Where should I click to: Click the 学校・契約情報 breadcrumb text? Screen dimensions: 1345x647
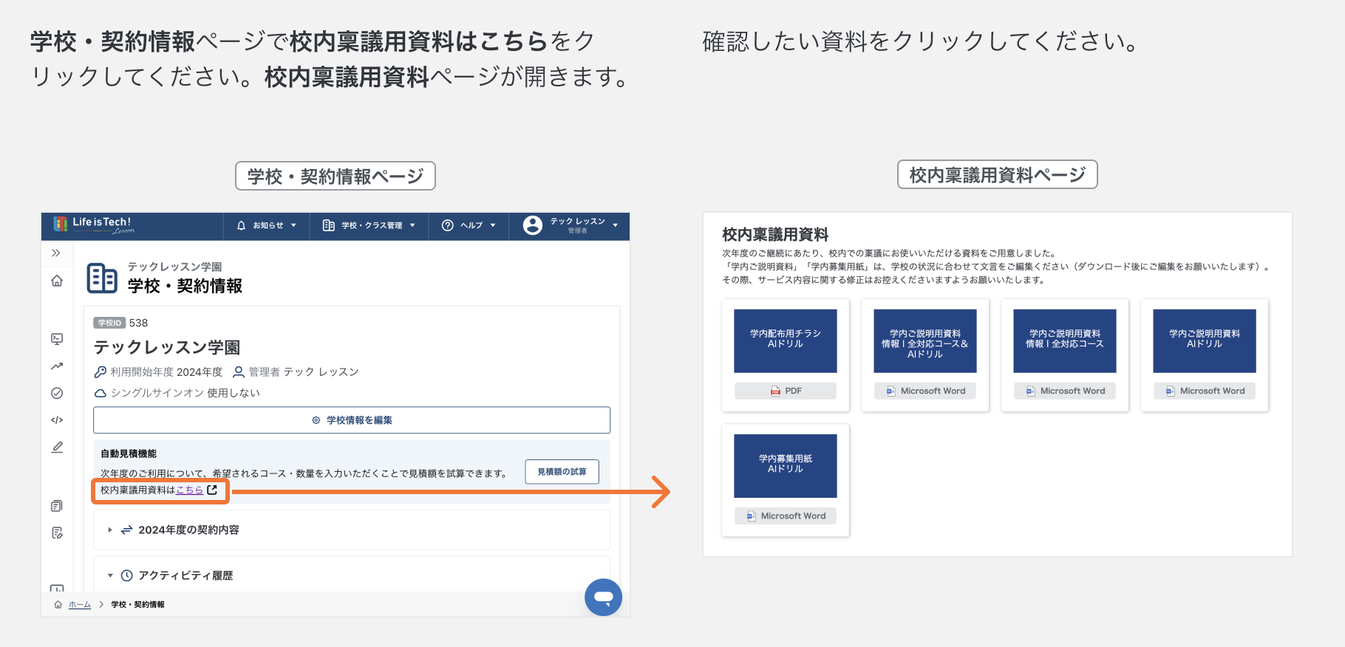click(137, 604)
